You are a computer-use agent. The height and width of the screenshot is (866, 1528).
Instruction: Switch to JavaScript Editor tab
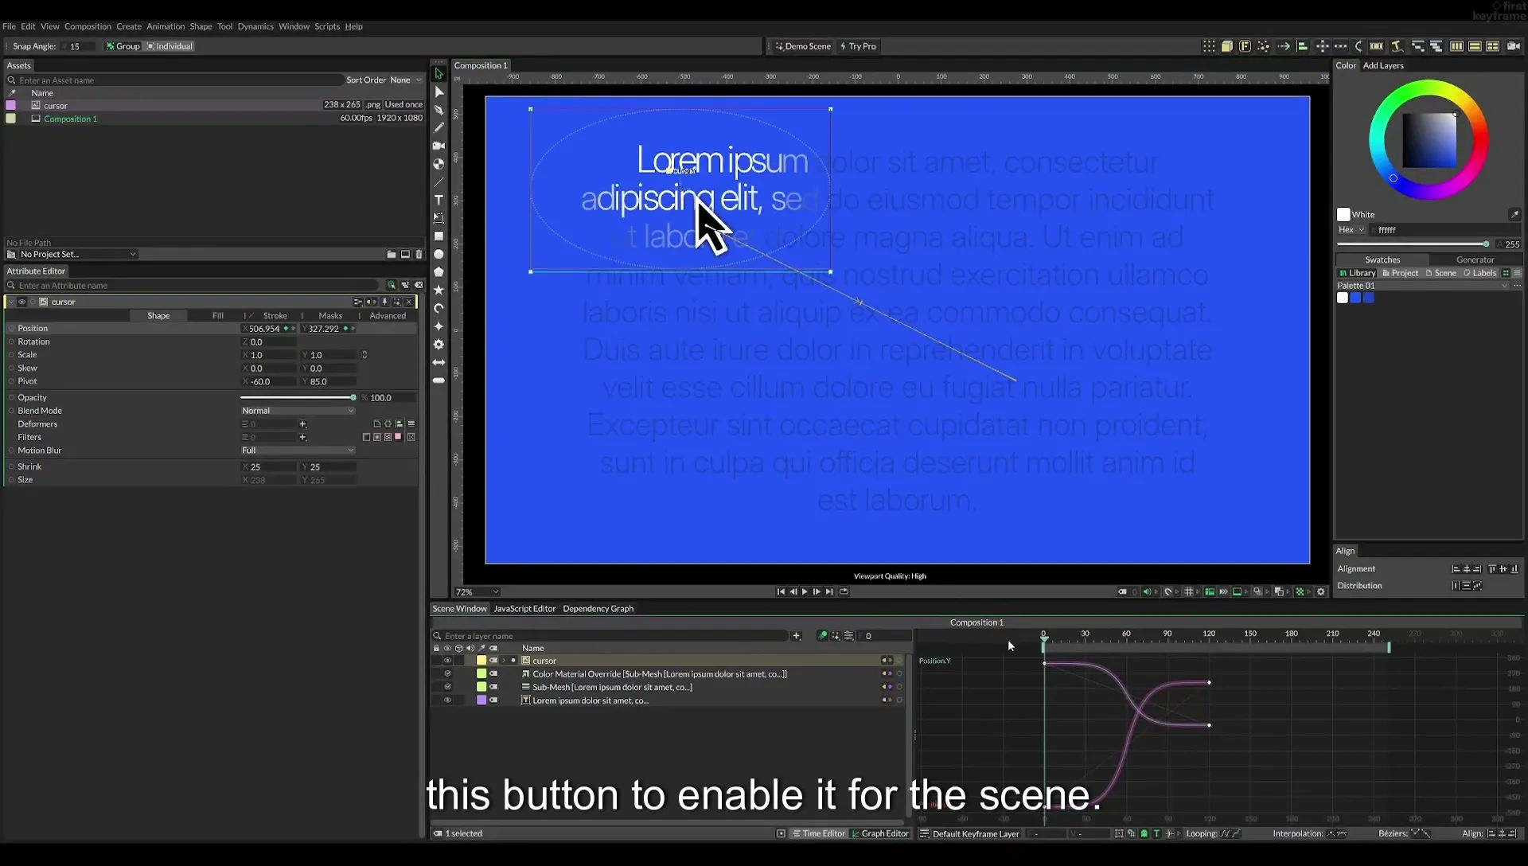click(x=524, y=609)
